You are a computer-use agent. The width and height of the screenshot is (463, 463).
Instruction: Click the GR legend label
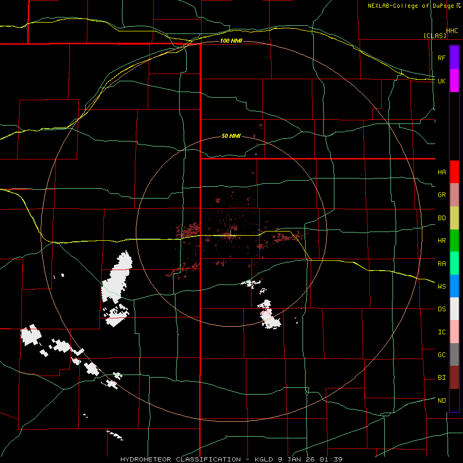pyautogui.click(x=441, y=195)
